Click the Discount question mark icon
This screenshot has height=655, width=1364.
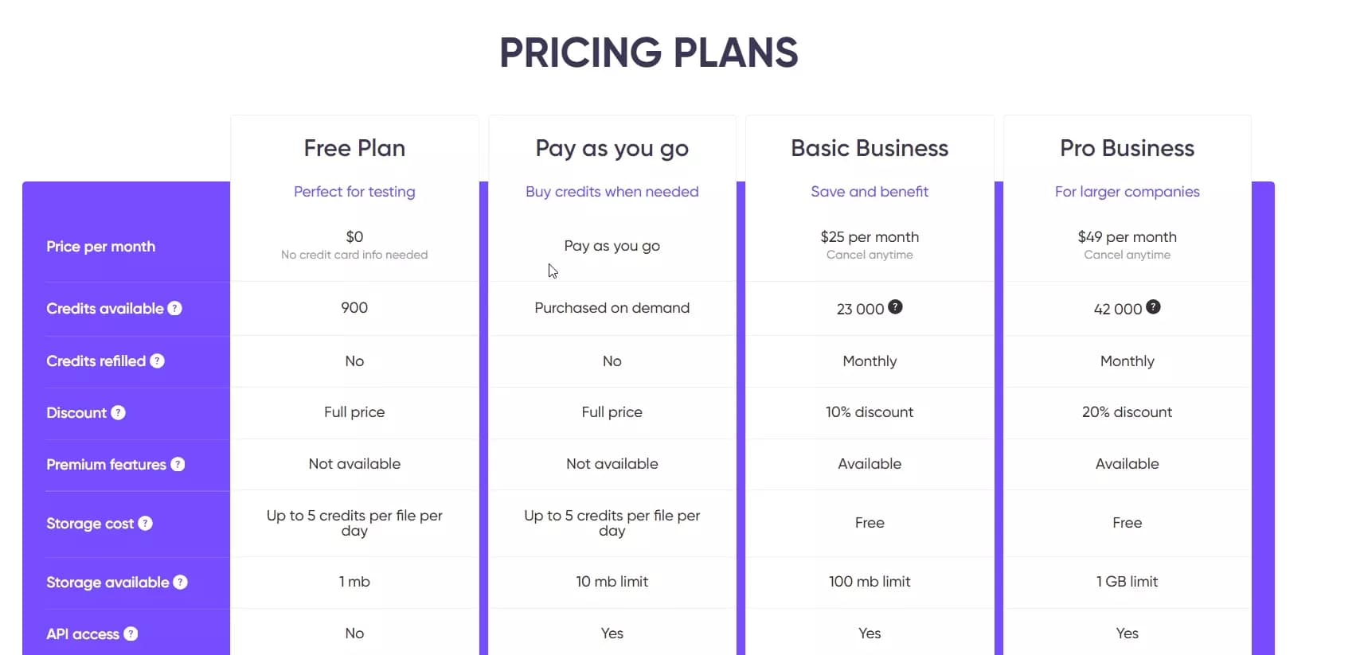(x=119, y=413)
